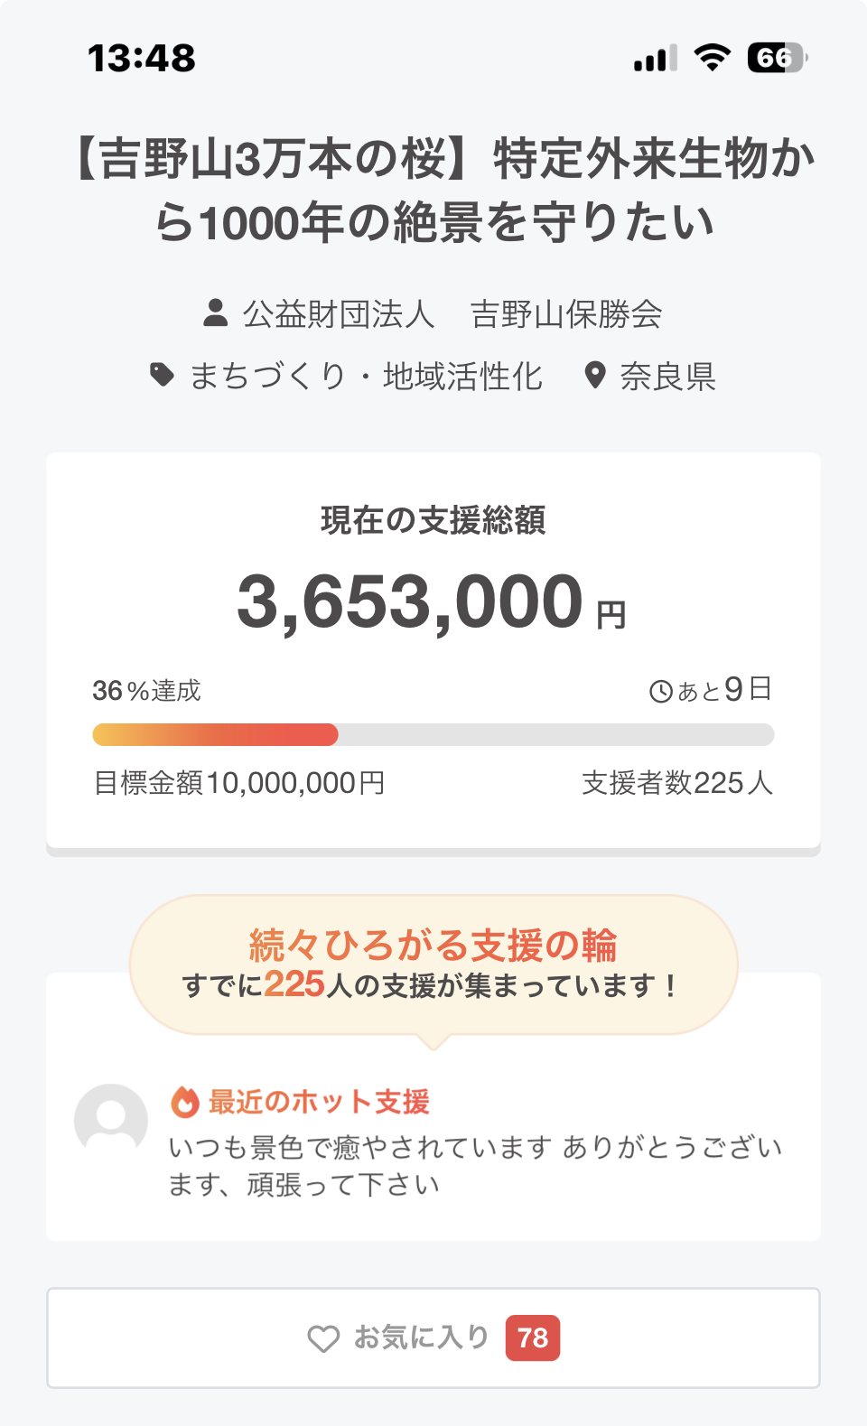The height and width of the screenshot is (1426, 867).
Task: Tap the 支援者数225人 supporter count
Action: click(677, 783)
